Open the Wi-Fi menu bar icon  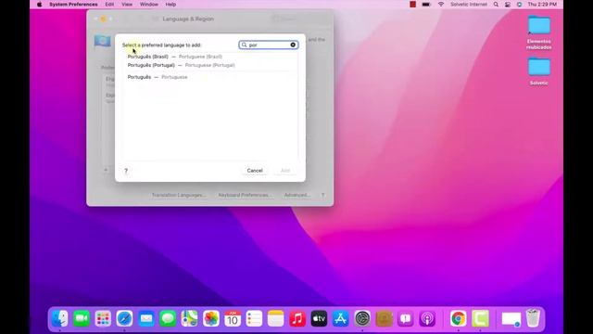click(x=441, y=4)
